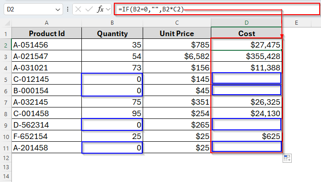Select column B header

(x=112, y=23)
